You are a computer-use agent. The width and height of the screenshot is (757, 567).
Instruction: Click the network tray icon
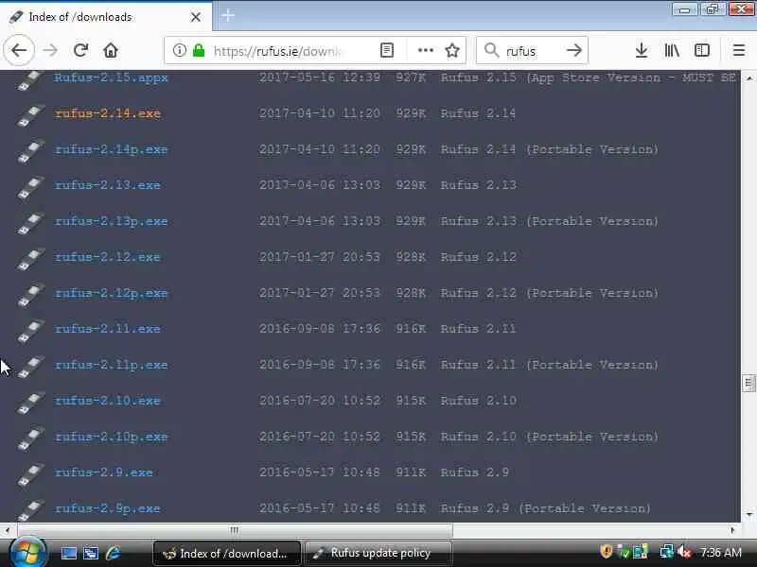(x=667, y=552)
